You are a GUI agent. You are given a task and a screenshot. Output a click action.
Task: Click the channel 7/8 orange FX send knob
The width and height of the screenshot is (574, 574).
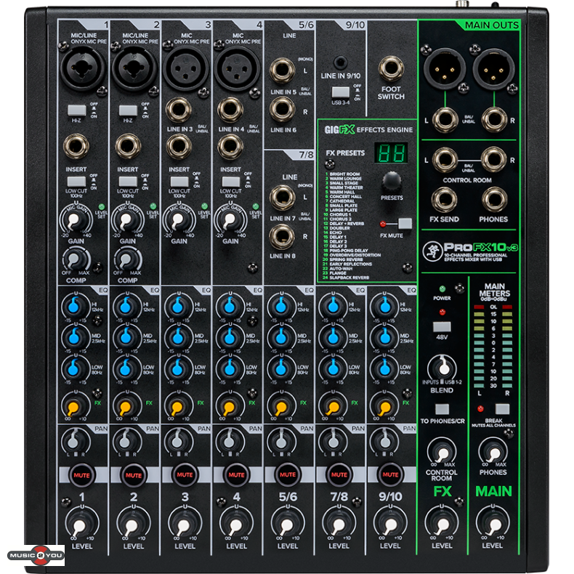333,405
